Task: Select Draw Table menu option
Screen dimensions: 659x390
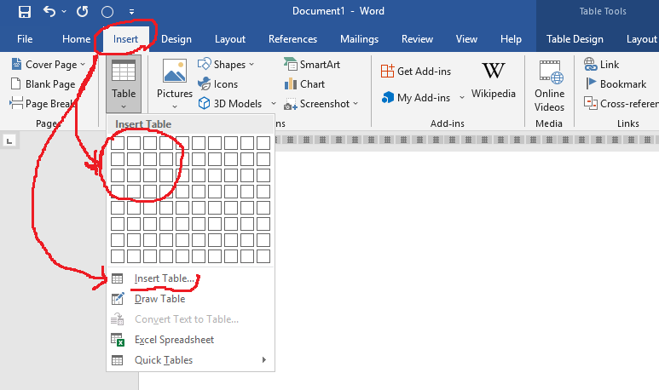Action: click(159, 299)
